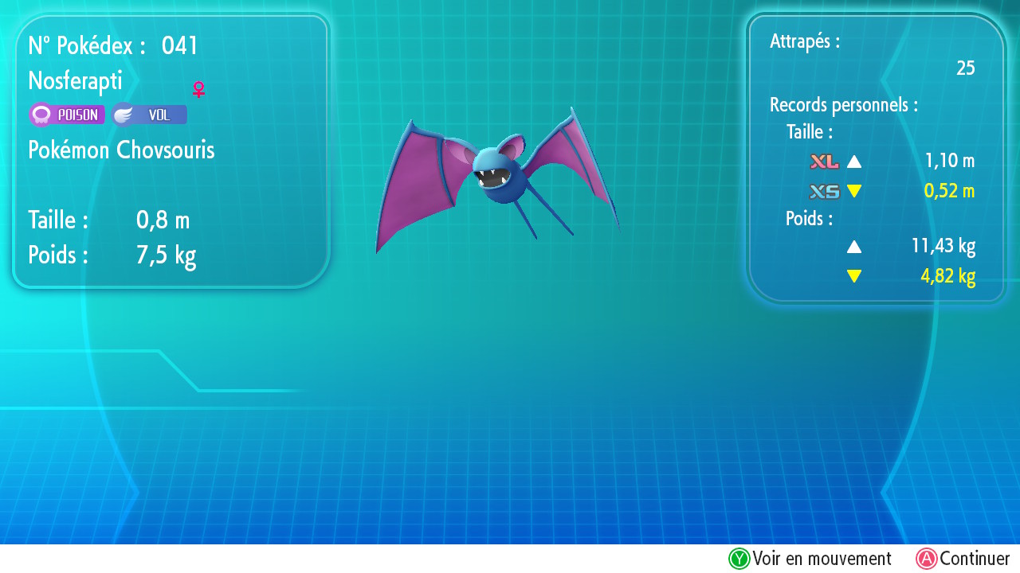Image resolution: width=1020 pixels, height=573 pixels.
Task: Select the blue Vol type badge
Action: point(149,115)
